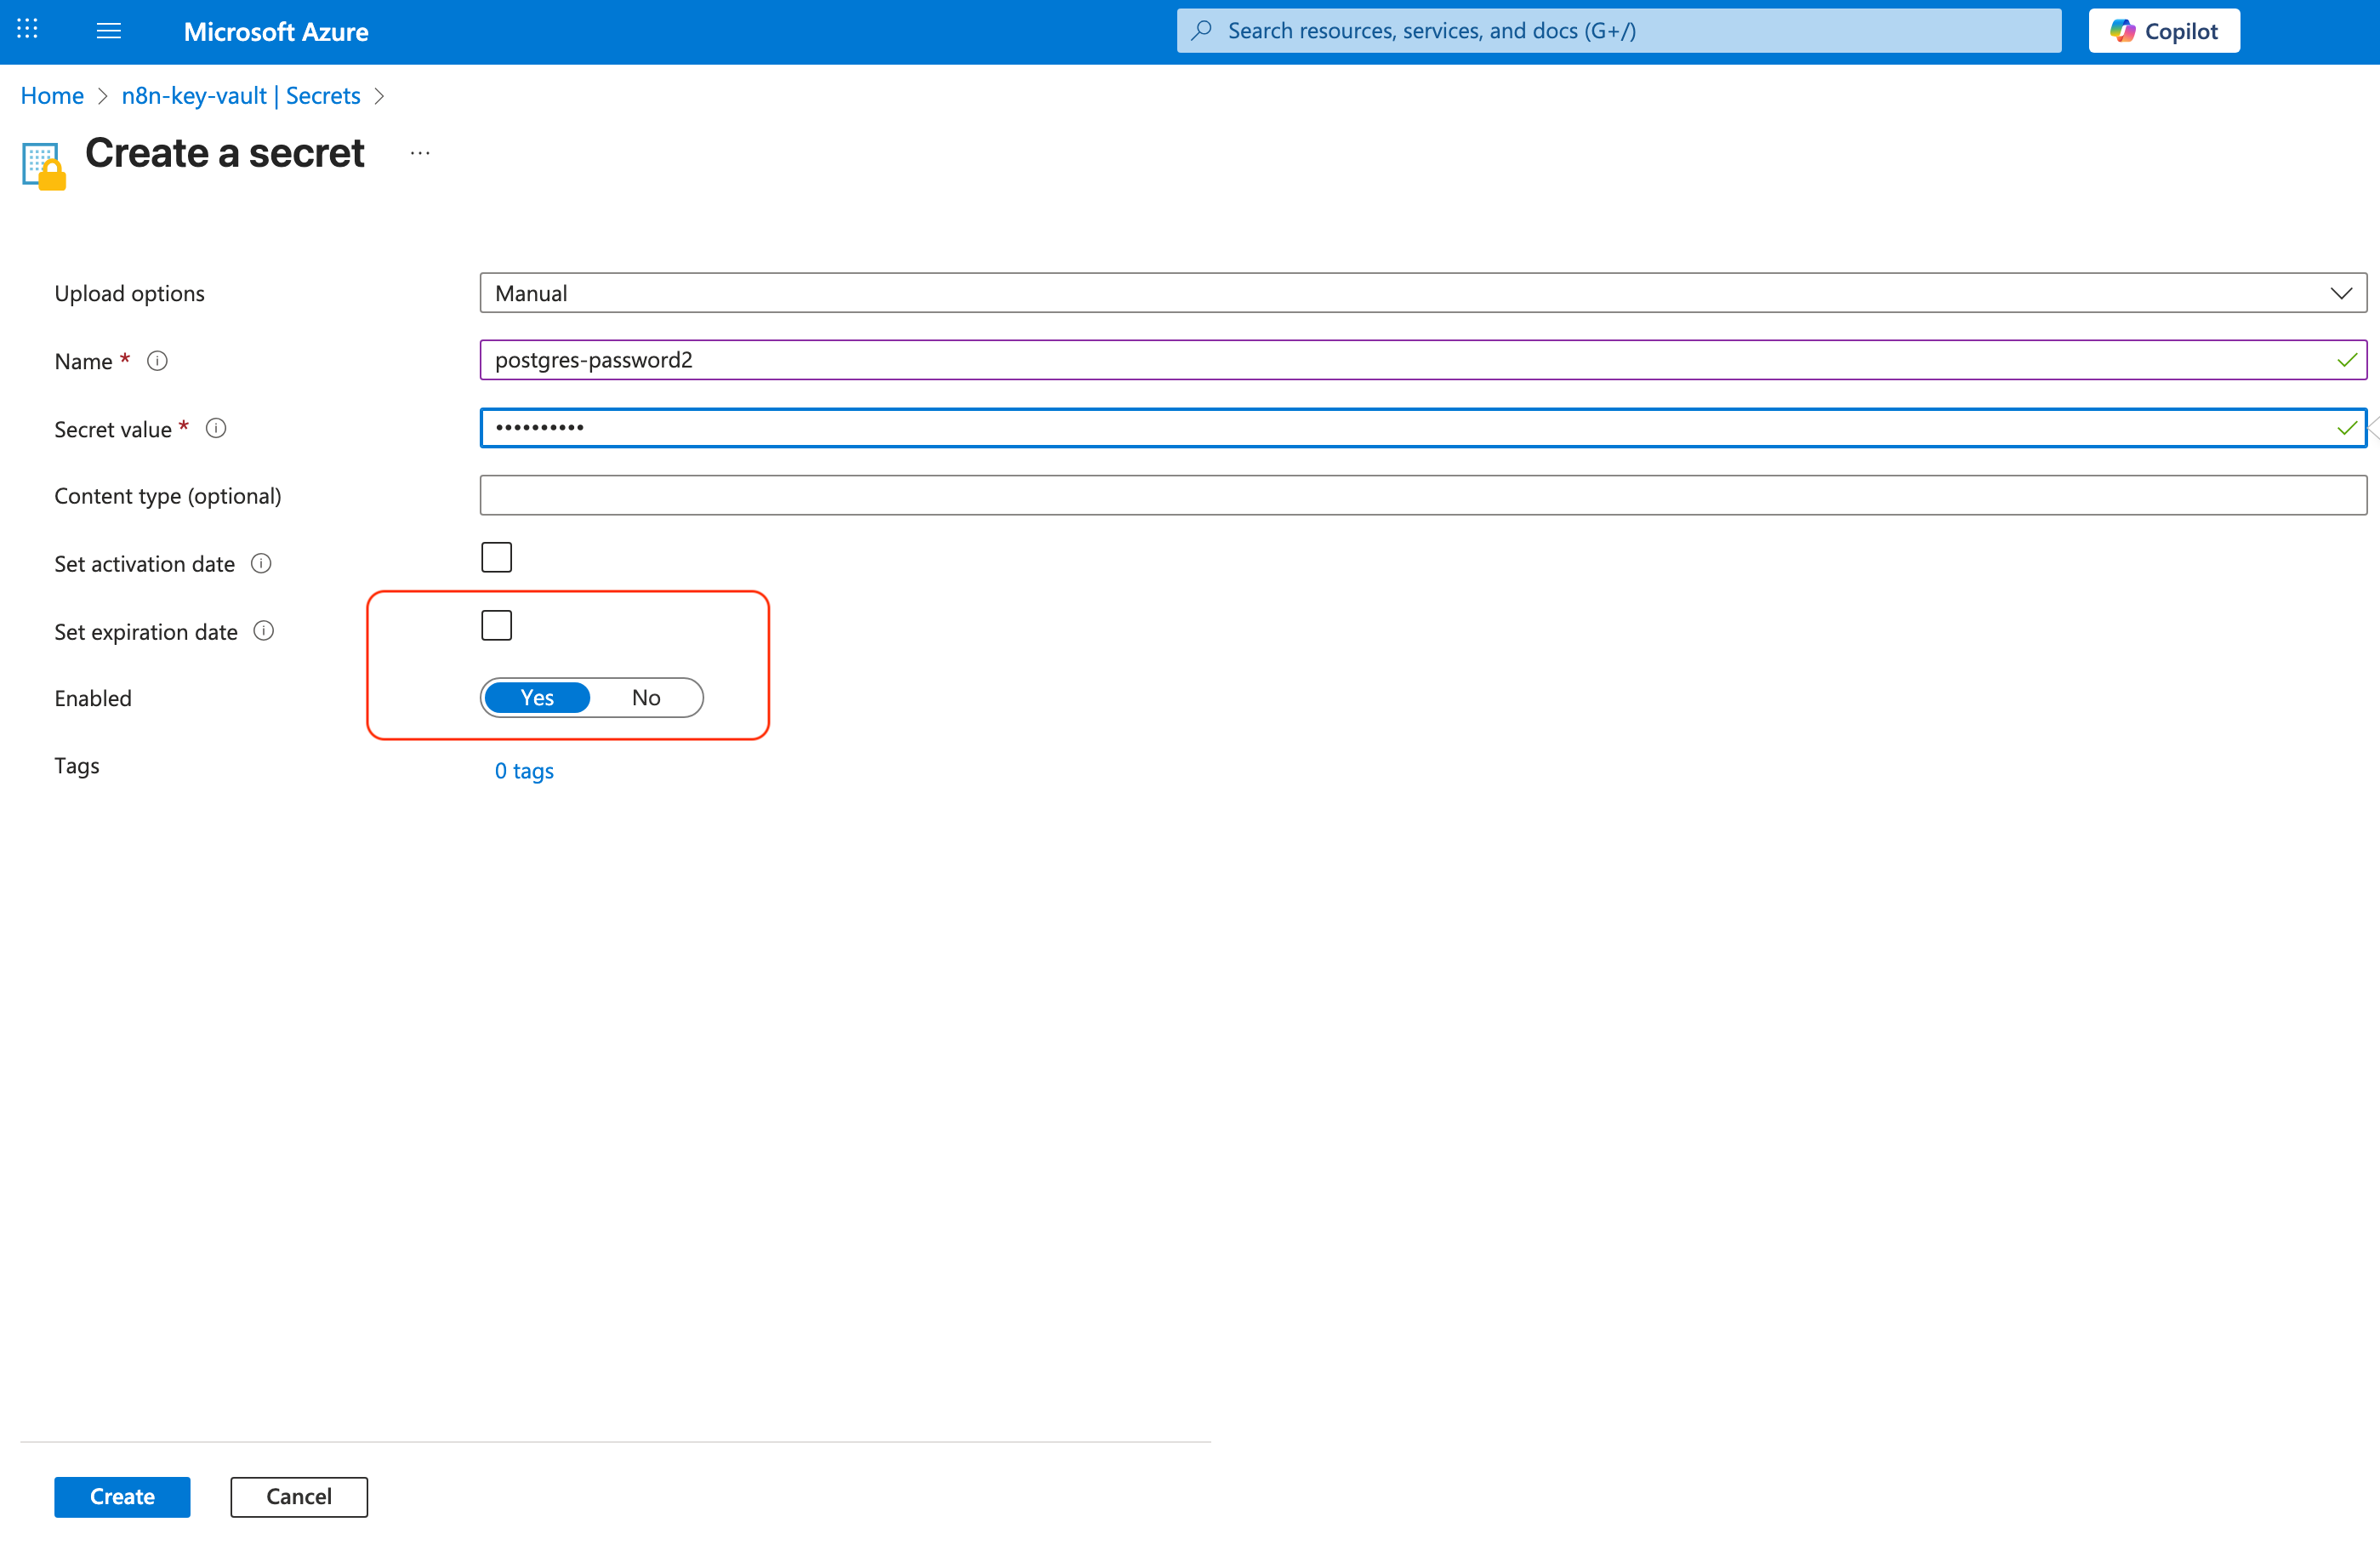This screenshot has height=1545, width=2380.
Task: Expand the Upload options dropdown
Action: (x=1422, y=293)
